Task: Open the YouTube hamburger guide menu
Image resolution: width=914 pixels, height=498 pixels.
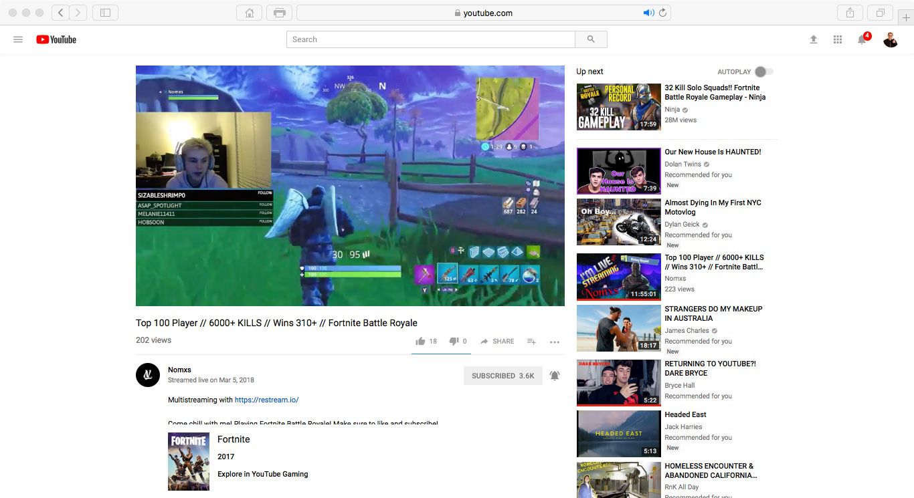Action: [18, 39]
